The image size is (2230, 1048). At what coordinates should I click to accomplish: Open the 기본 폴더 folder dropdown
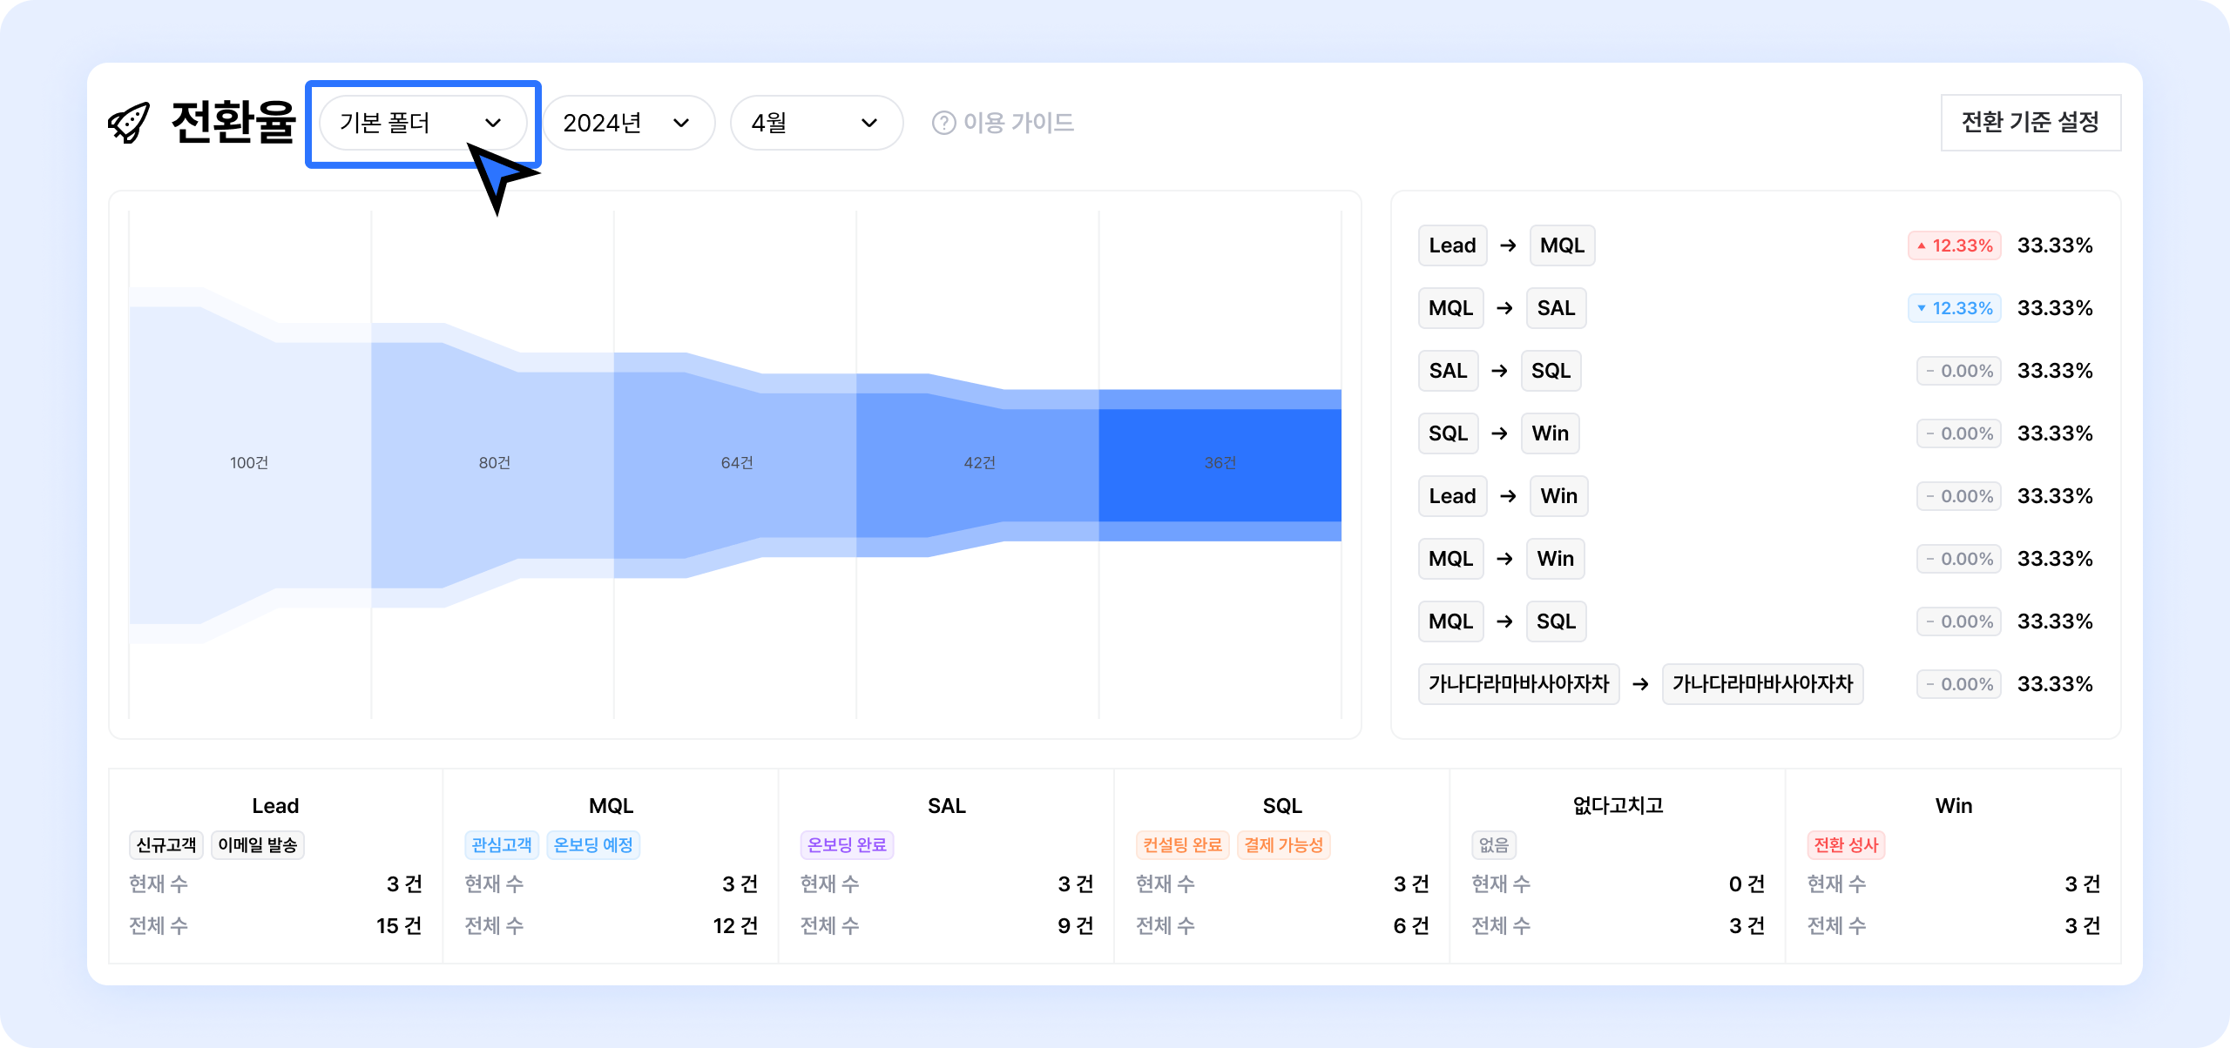(x=409, y=123)
